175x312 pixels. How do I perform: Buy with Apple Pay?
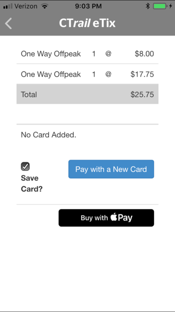106,218
